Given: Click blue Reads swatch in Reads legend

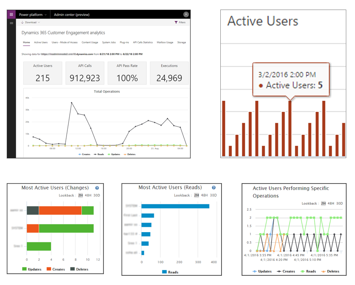Looking at the screenshot, I should [x=164, y=272].
